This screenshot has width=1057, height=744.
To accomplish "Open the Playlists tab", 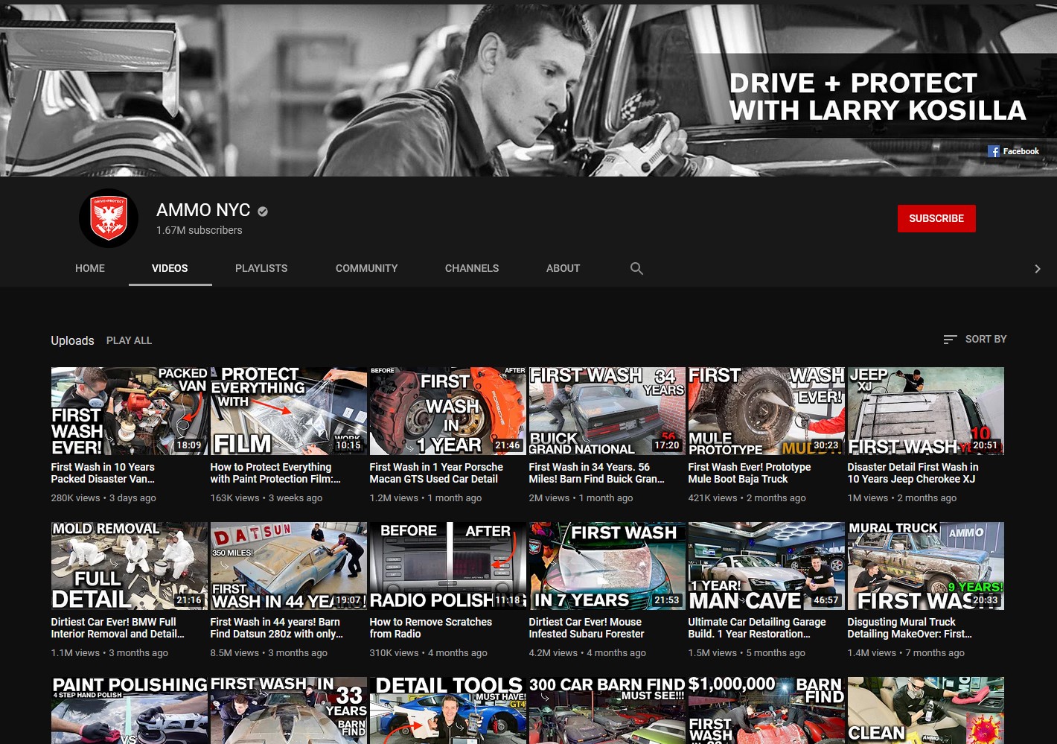I will coord(261,268).
